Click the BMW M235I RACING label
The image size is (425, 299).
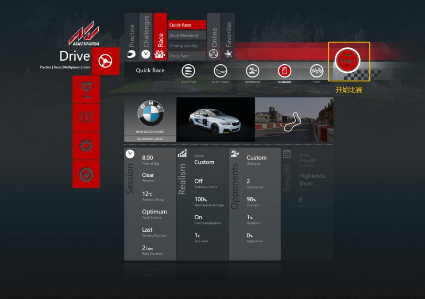coord(150,132)
